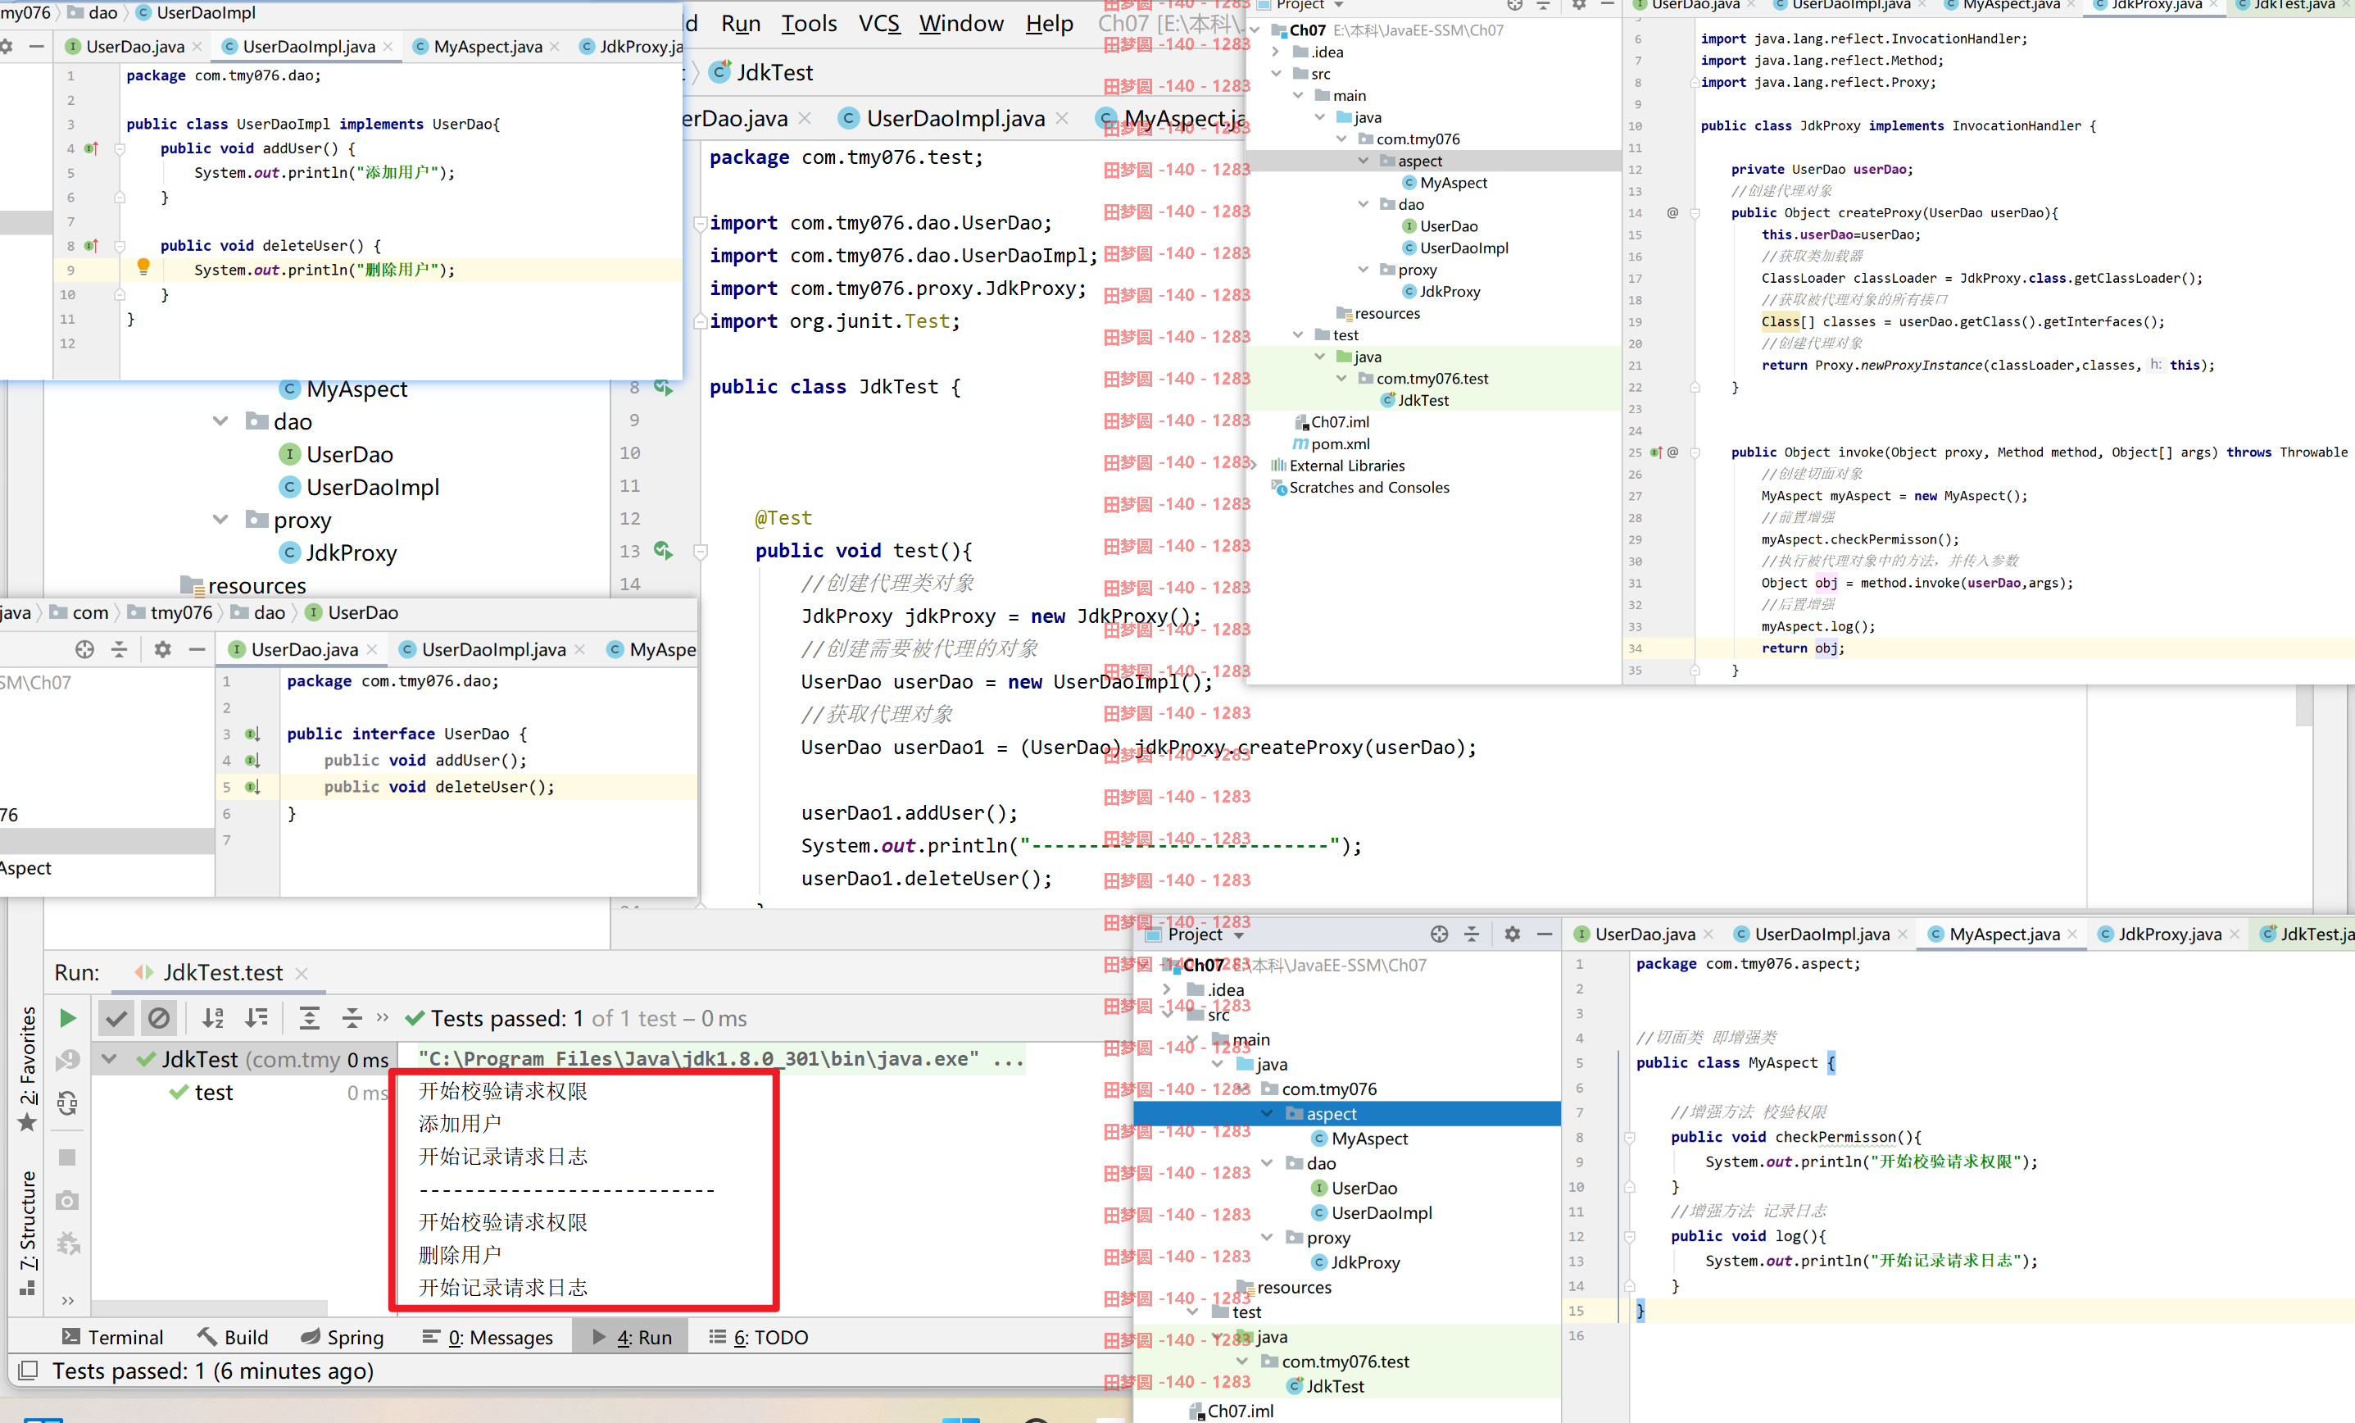
Task: Click run gutter icon beside class JdkTest
Action: tap(663, 387)
